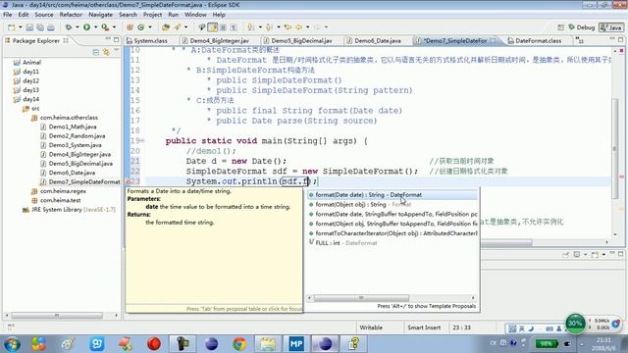Click the Save All toolbar icon
This screenshot has height=353, width=628.
click(x=40, y=27)
